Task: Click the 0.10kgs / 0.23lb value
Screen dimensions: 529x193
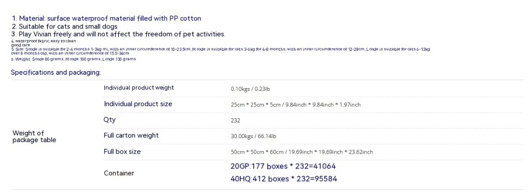Action: (250, 89)
